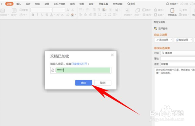Open the 只读模式打开 link
This screenshot has width=195, height=126.
click(x=79, y=64)
